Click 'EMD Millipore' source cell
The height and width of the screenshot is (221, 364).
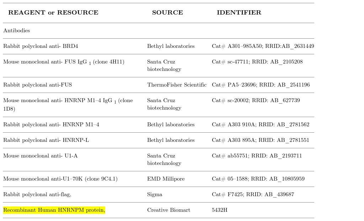pos(166,178)
